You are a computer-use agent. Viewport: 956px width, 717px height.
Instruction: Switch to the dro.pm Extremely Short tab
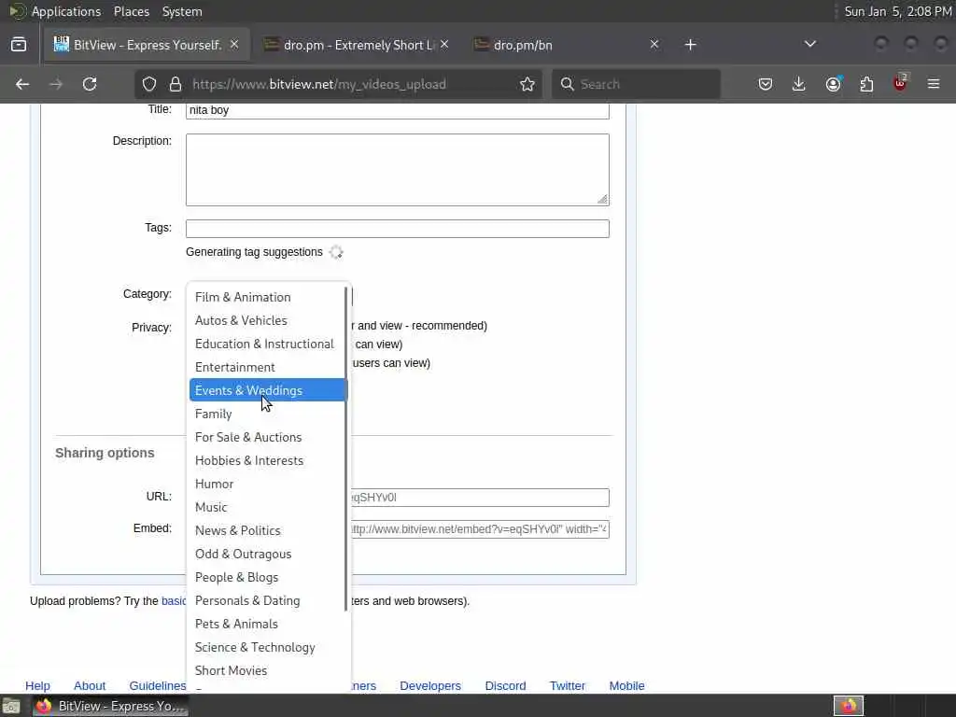click(x=357, y=45)
